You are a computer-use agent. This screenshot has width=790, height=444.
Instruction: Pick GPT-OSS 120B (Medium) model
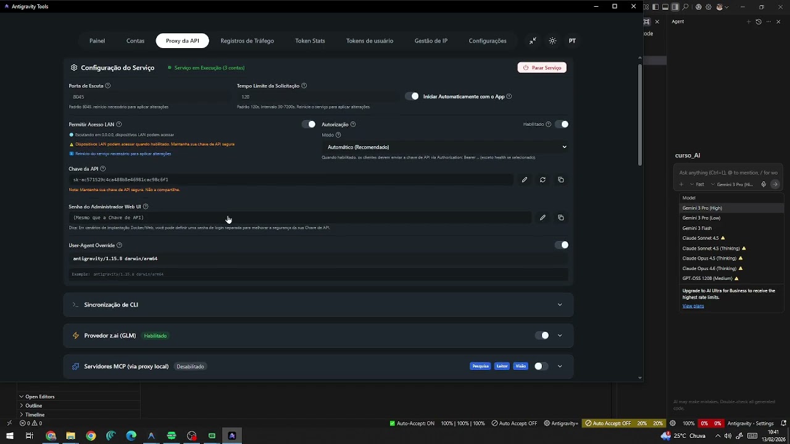[731, 279]
